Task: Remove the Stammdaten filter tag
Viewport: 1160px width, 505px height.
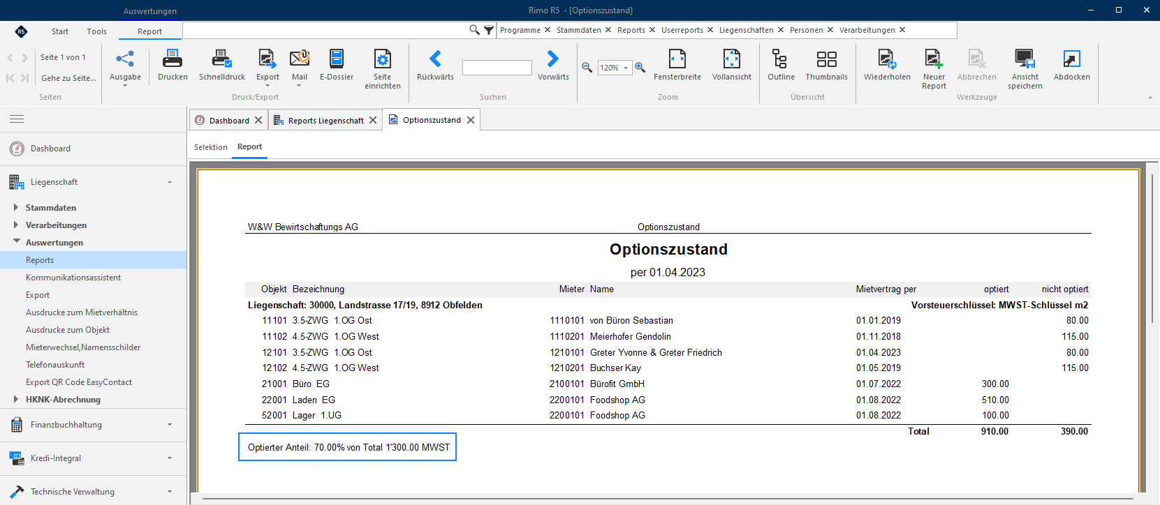Action: 608,30
